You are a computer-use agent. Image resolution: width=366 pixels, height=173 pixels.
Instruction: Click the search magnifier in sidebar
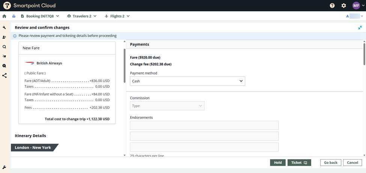(x=5, y=47)
